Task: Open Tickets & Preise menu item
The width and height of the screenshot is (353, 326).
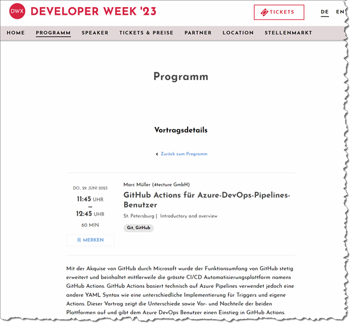Action: [146, 33]
